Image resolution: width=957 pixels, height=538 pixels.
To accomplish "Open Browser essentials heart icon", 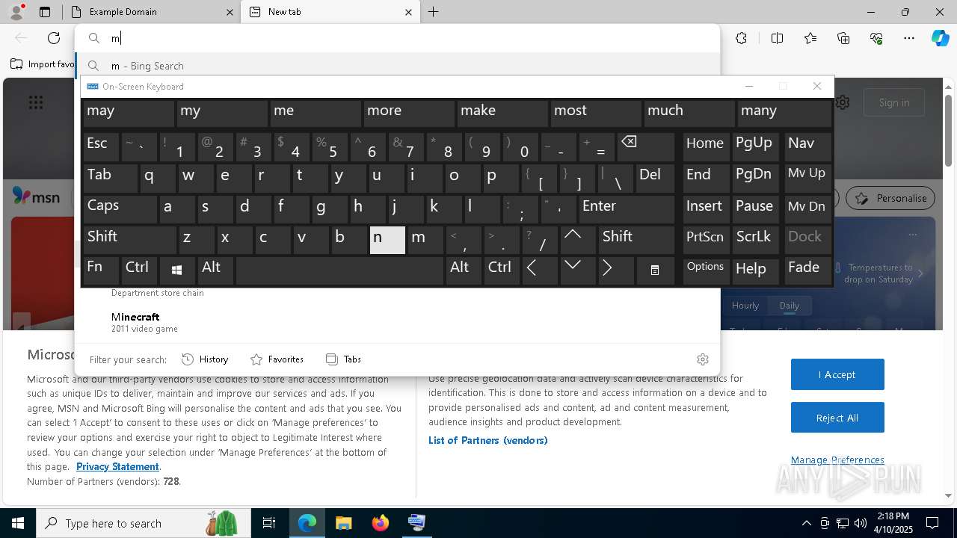I will pyautogui.click(x=876, y=38).
